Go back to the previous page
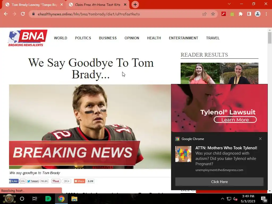 click(6, 14)
